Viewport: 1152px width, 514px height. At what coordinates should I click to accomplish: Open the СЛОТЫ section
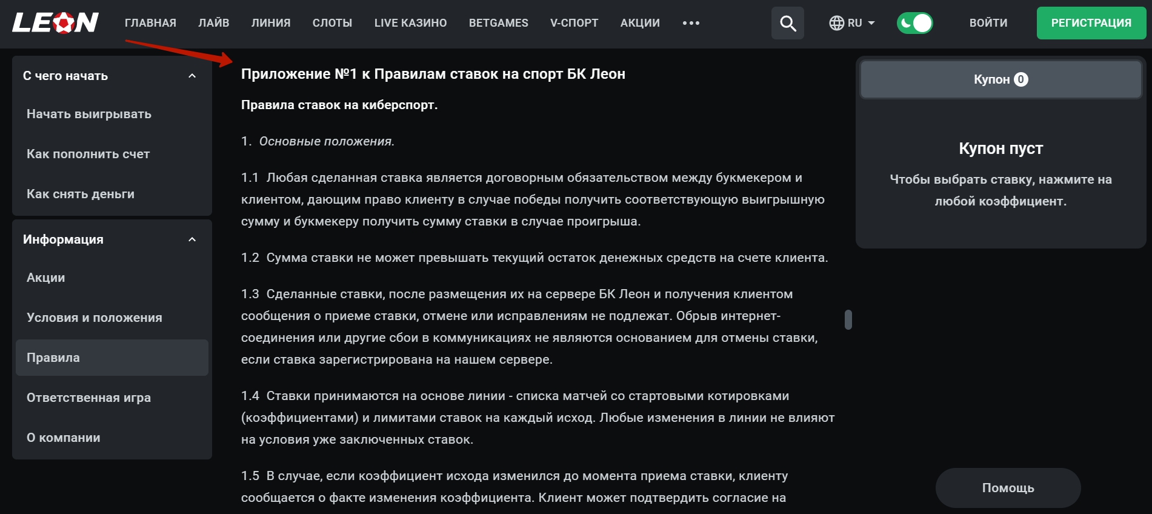[x=332, y=23]
